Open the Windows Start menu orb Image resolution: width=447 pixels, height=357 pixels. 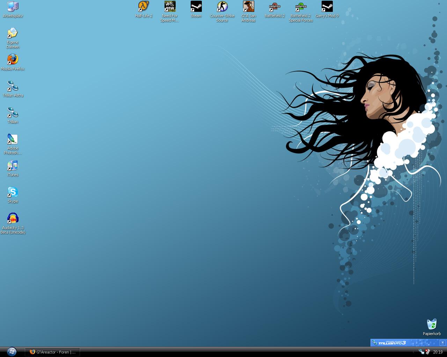coord(12,351)
